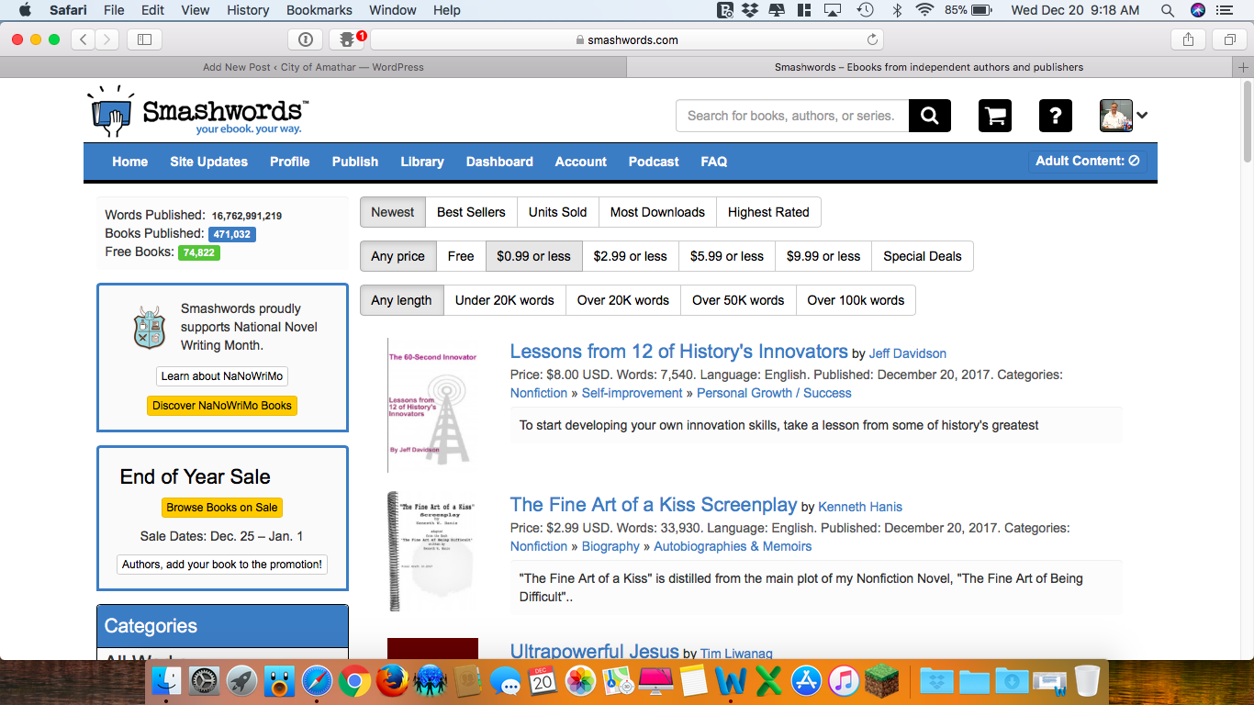The image size is (1254, 705).
Task: Open the shopping cart icon
Action: click(x=995, y=116)
